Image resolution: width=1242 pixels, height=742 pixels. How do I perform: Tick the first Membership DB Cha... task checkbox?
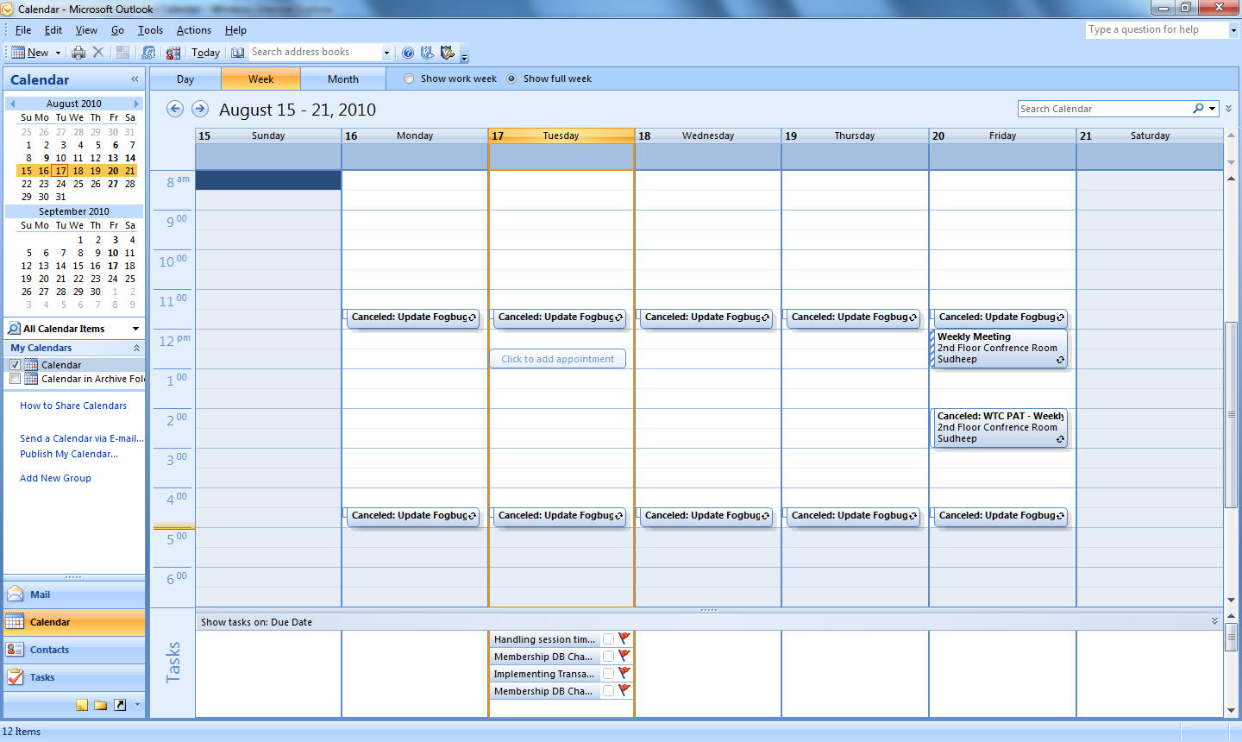[608, 657]
